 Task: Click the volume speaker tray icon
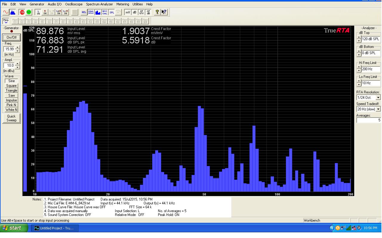tap(359, 228)
